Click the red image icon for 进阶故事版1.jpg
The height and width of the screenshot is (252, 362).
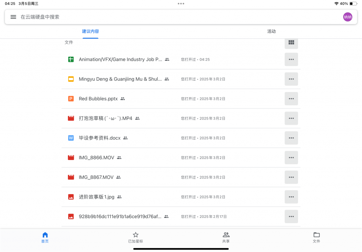click(x=71, y=197)
